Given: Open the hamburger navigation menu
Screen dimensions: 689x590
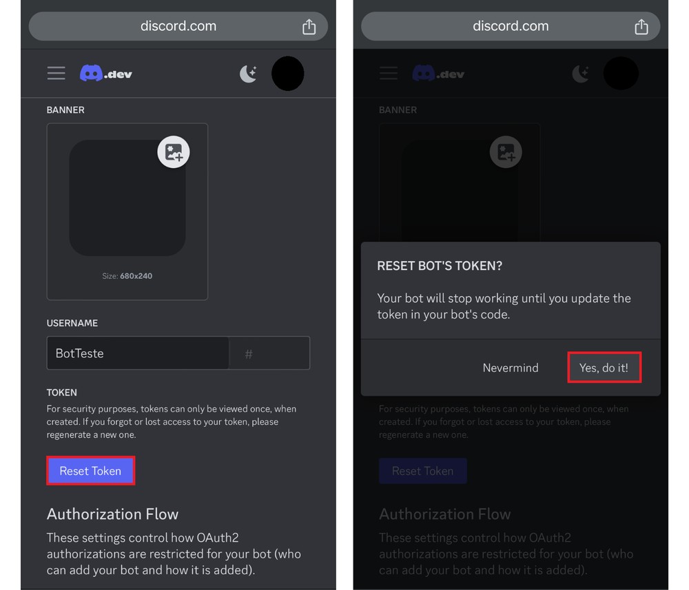Looking at the screenshot, I should (x=56, y=73).
